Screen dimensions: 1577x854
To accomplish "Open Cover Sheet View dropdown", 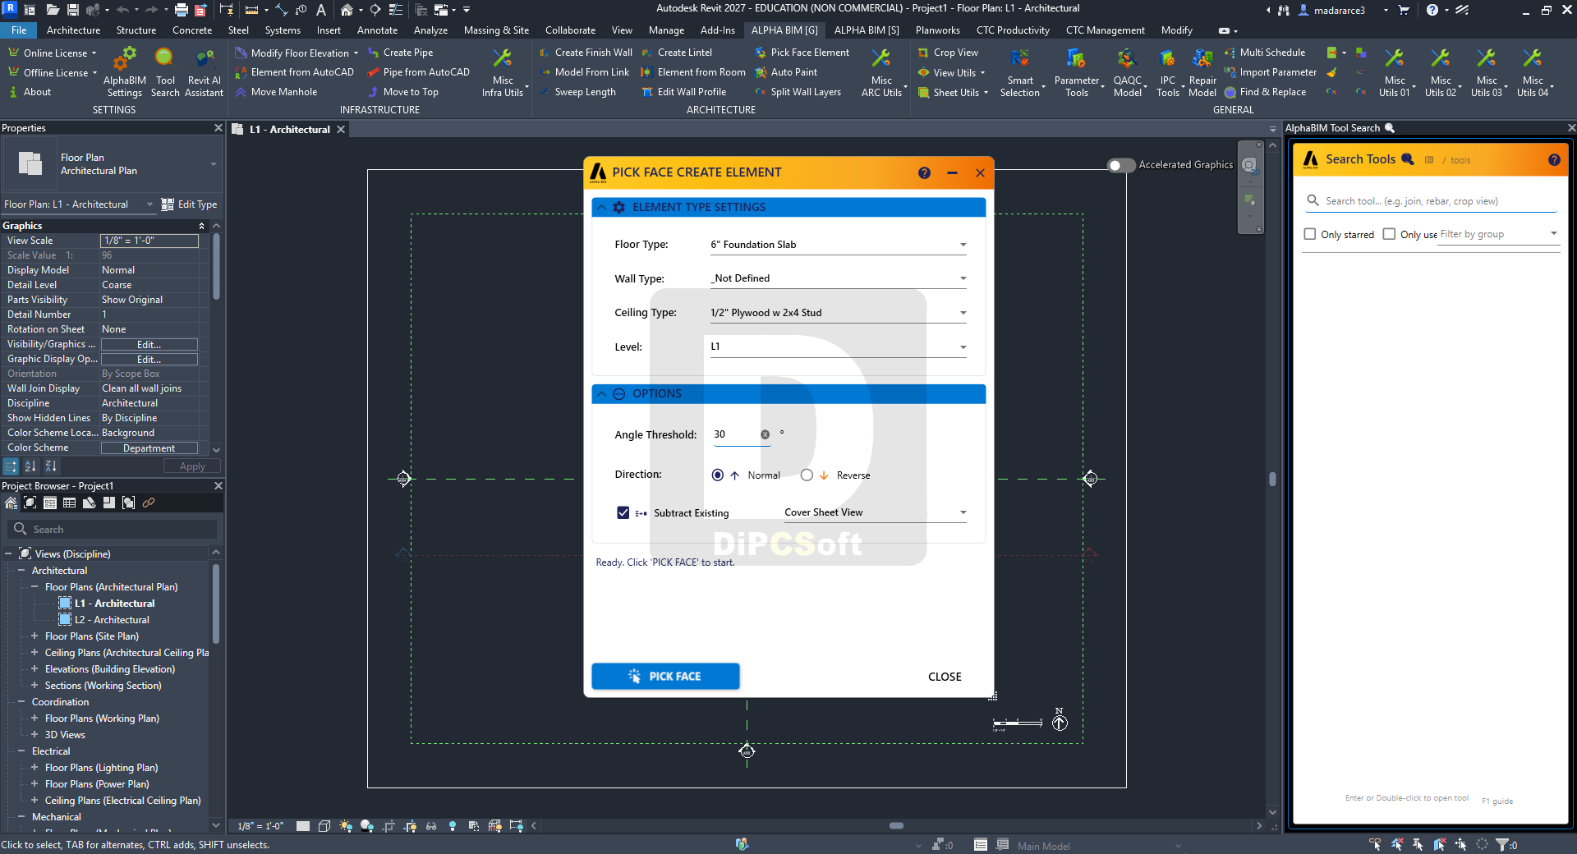I will coord(876,512).
